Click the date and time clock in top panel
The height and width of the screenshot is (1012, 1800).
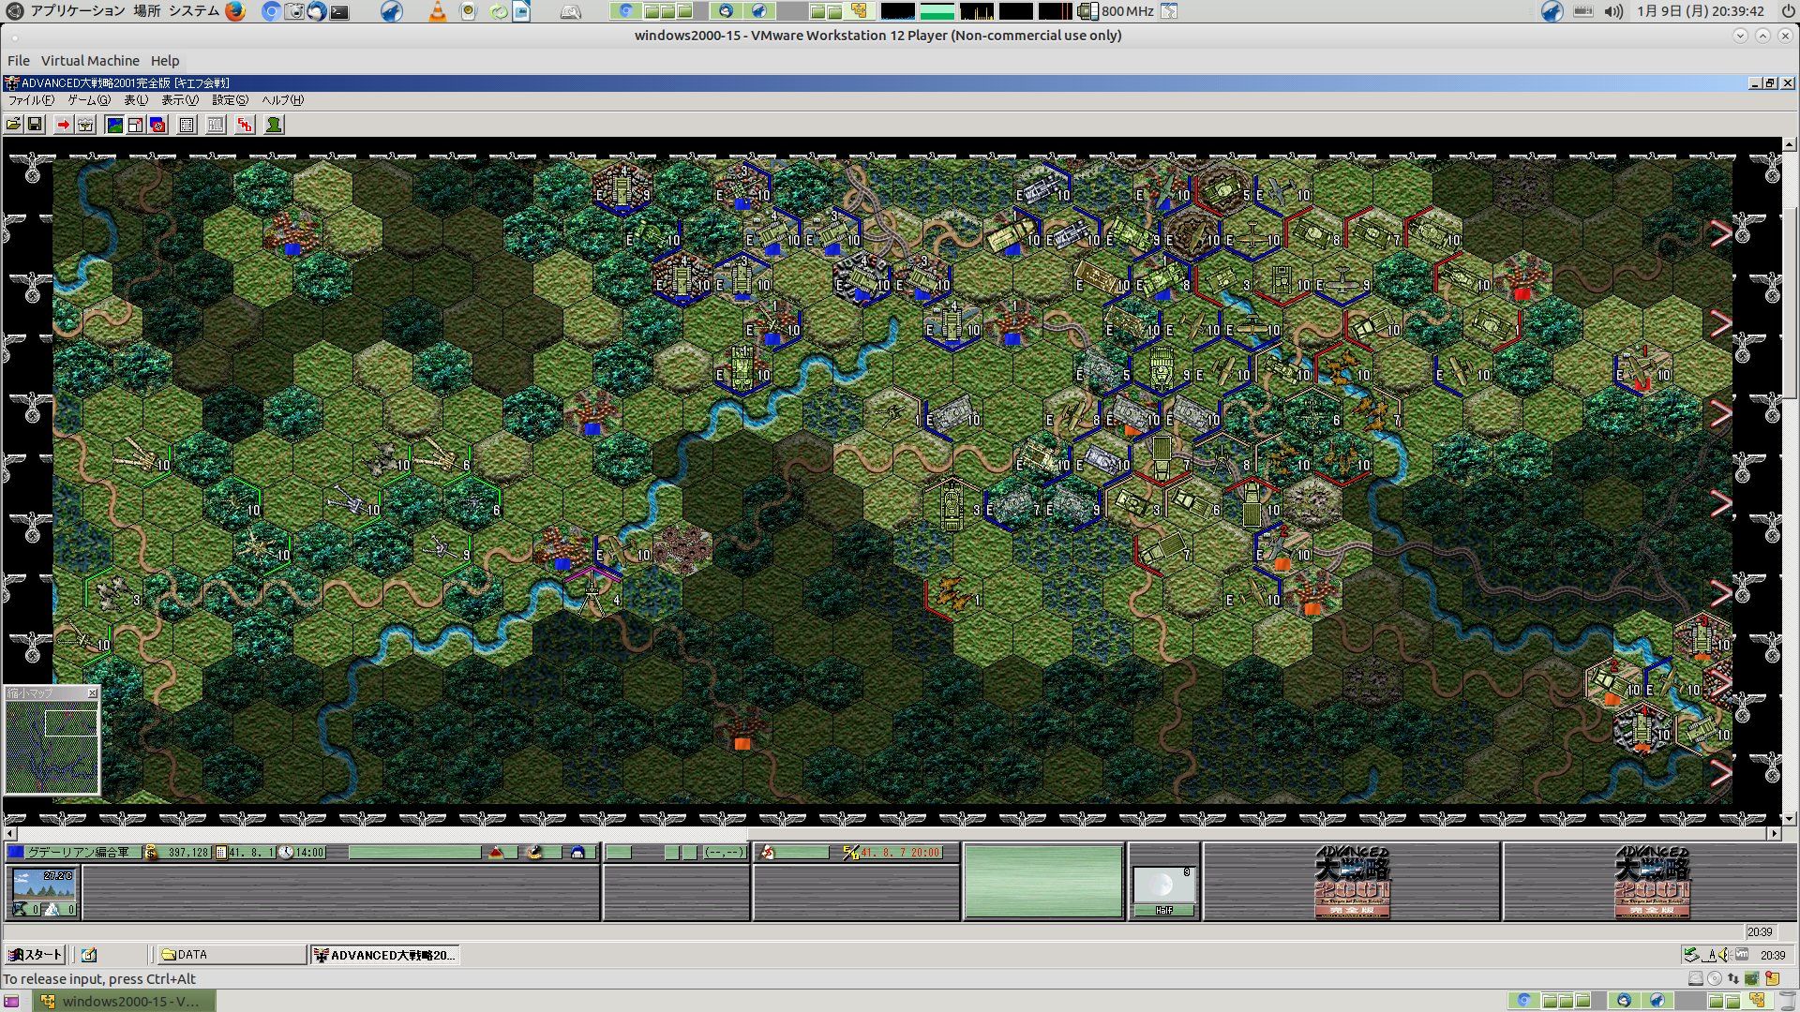tap(1701, 11)
